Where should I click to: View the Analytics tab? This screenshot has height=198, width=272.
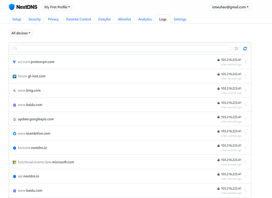click(x=145, y=19)
